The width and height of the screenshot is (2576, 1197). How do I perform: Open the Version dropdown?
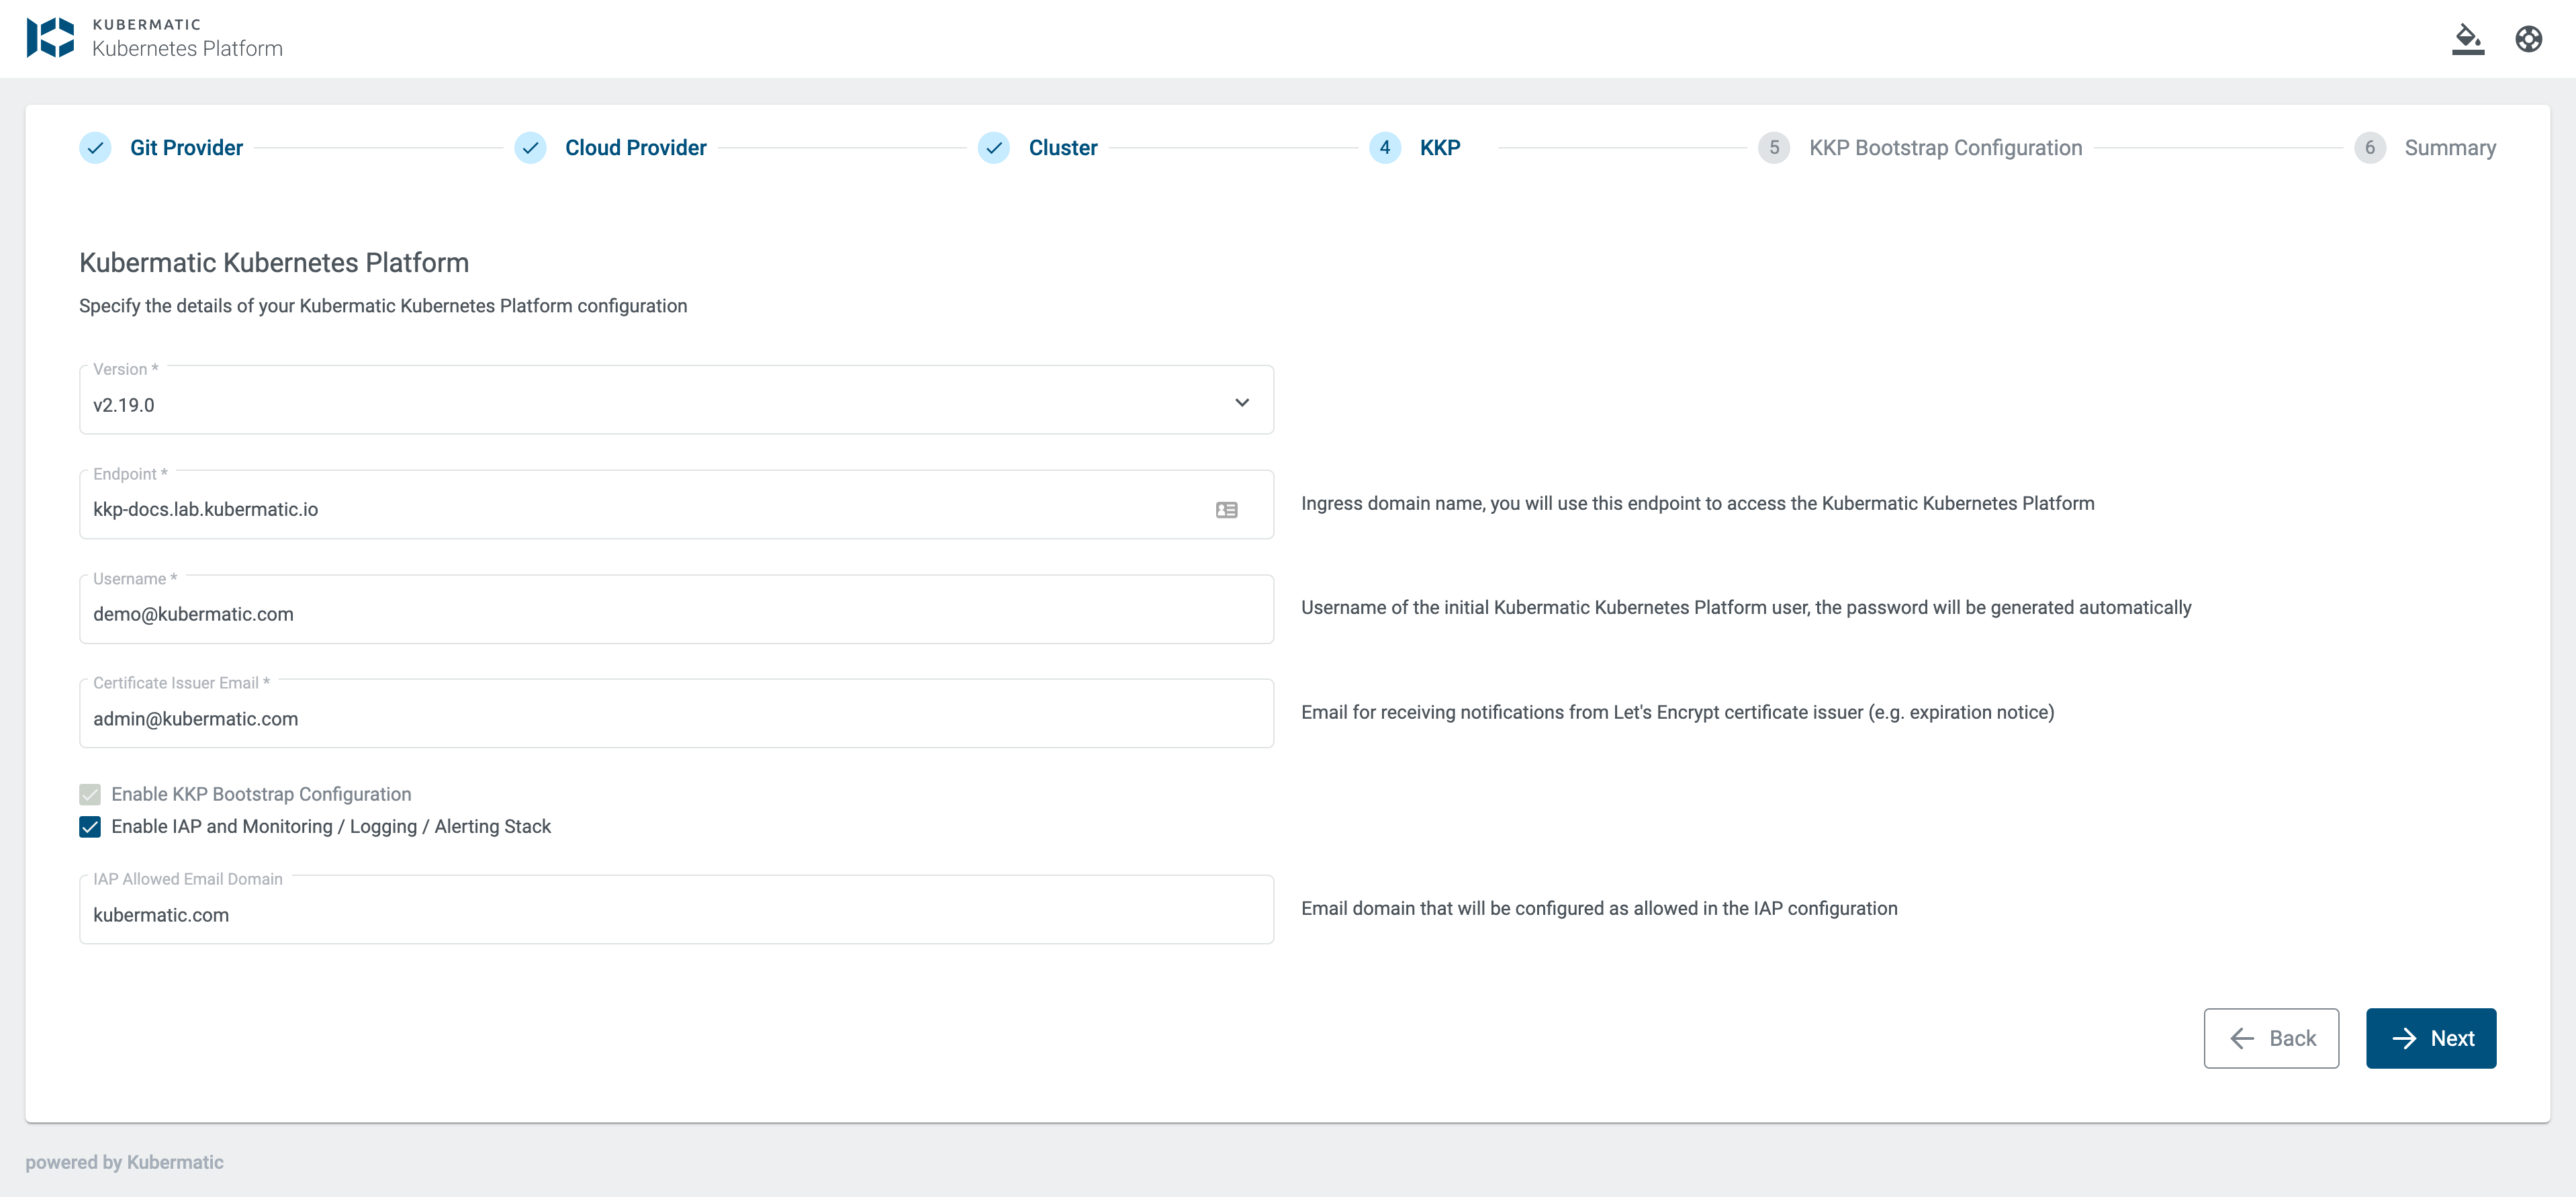tap(660, 404)
